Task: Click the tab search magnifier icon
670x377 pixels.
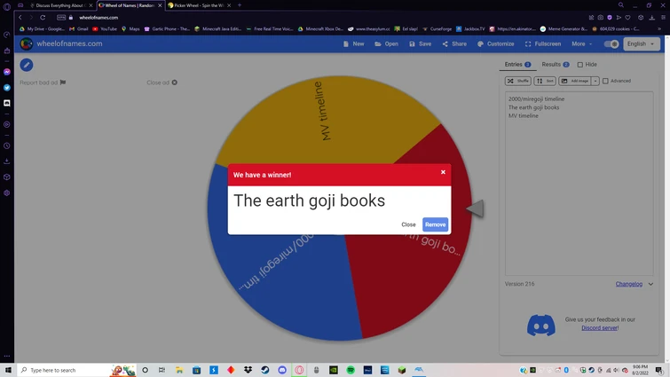Action: pyautogui.click(x=621, y=5)
